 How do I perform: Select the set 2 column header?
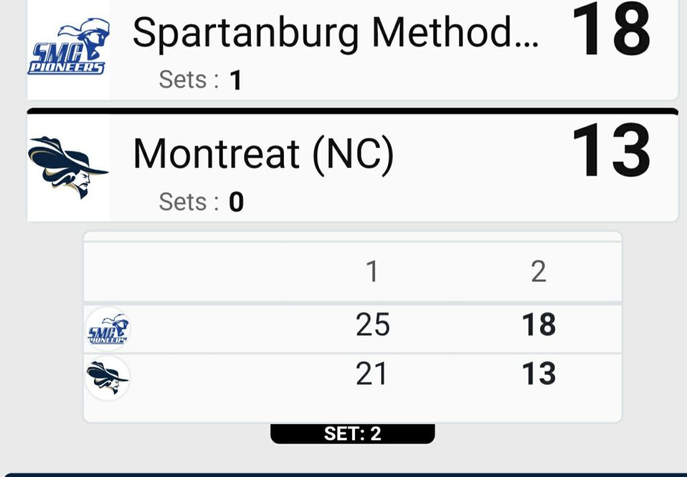538,272
